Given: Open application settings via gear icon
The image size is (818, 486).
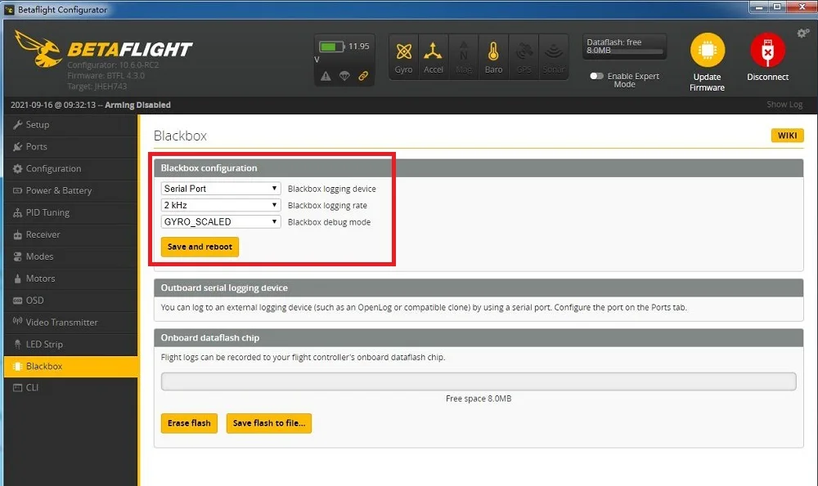Looking at the screenshot, I should [x=803, y=33].
